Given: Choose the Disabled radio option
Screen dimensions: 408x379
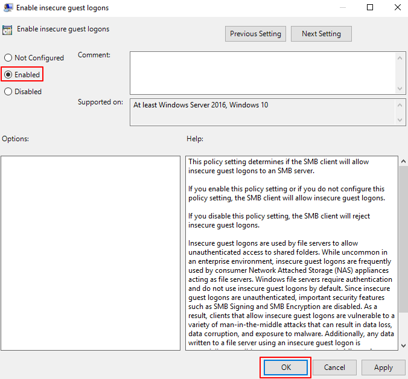Looking at the screenshot, I should (23, 92).
